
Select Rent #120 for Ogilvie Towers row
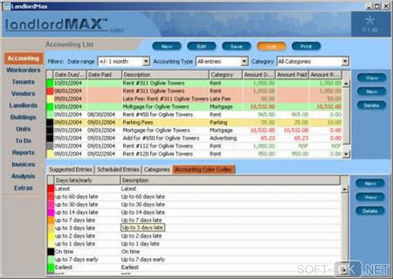(x=194, y=154)
